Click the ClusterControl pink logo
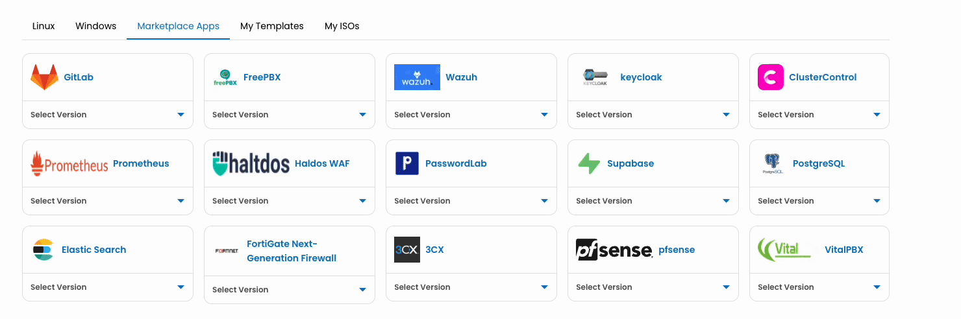 tap(771, 77)
